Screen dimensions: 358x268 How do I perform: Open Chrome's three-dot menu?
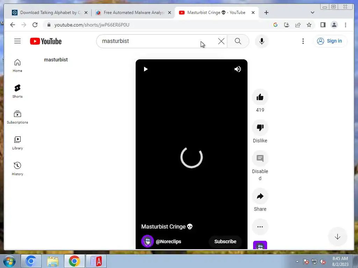click(x=345, y=25)
